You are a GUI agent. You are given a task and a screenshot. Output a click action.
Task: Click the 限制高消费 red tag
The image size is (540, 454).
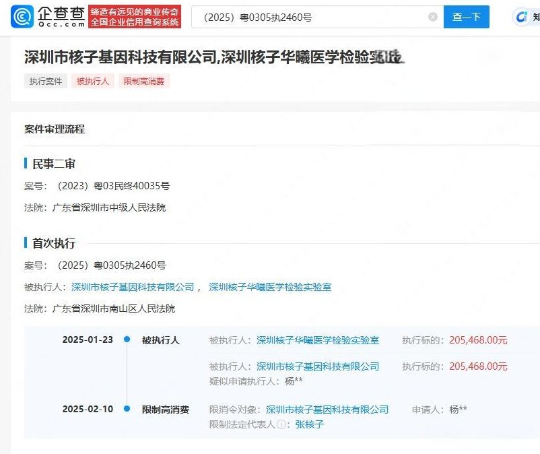coord(144,82)
